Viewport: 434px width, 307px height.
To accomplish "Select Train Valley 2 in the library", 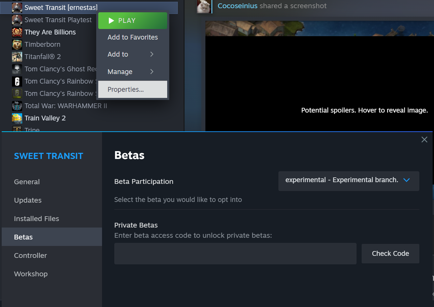I will 45,118.
